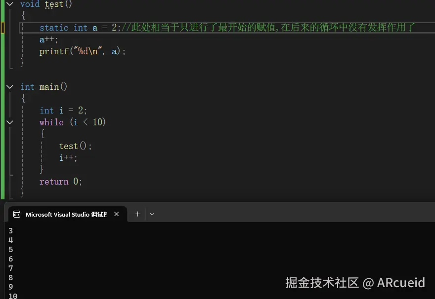Click the green Chinese comment text
The image size is (435, 299).
(268, 28)
